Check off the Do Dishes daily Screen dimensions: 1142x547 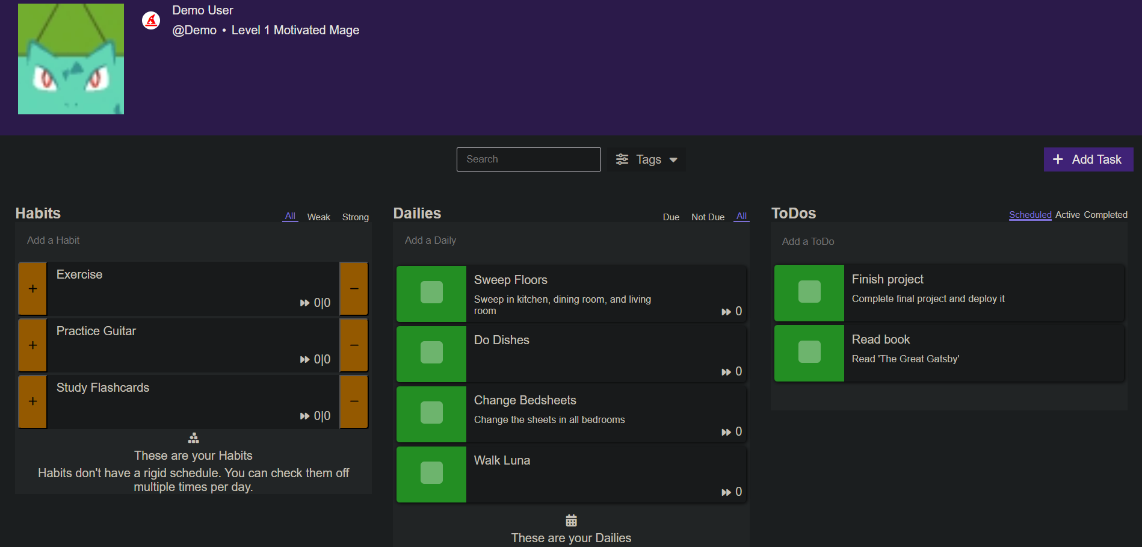coord(431,353)
